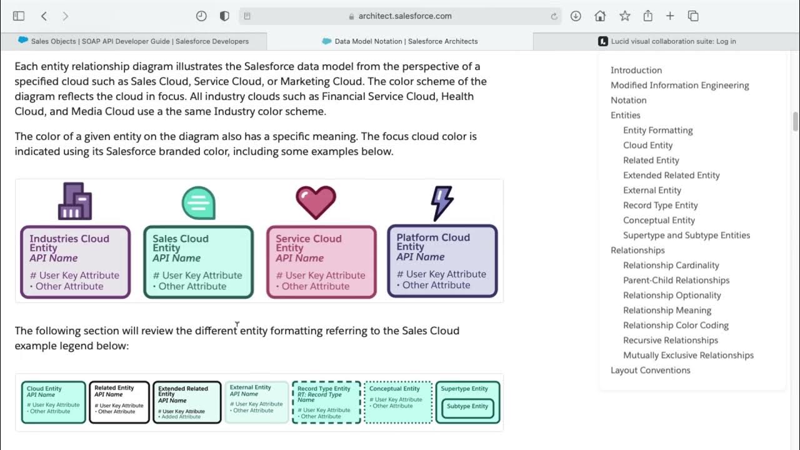
Task: Open Modified Information Engineering section link
Action: tap(680, 85)
